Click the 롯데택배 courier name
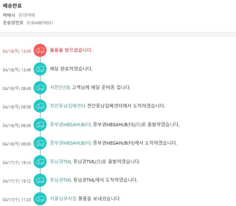 coord(27,15)
